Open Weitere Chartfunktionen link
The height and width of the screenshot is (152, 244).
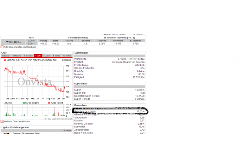pos(17,121)
